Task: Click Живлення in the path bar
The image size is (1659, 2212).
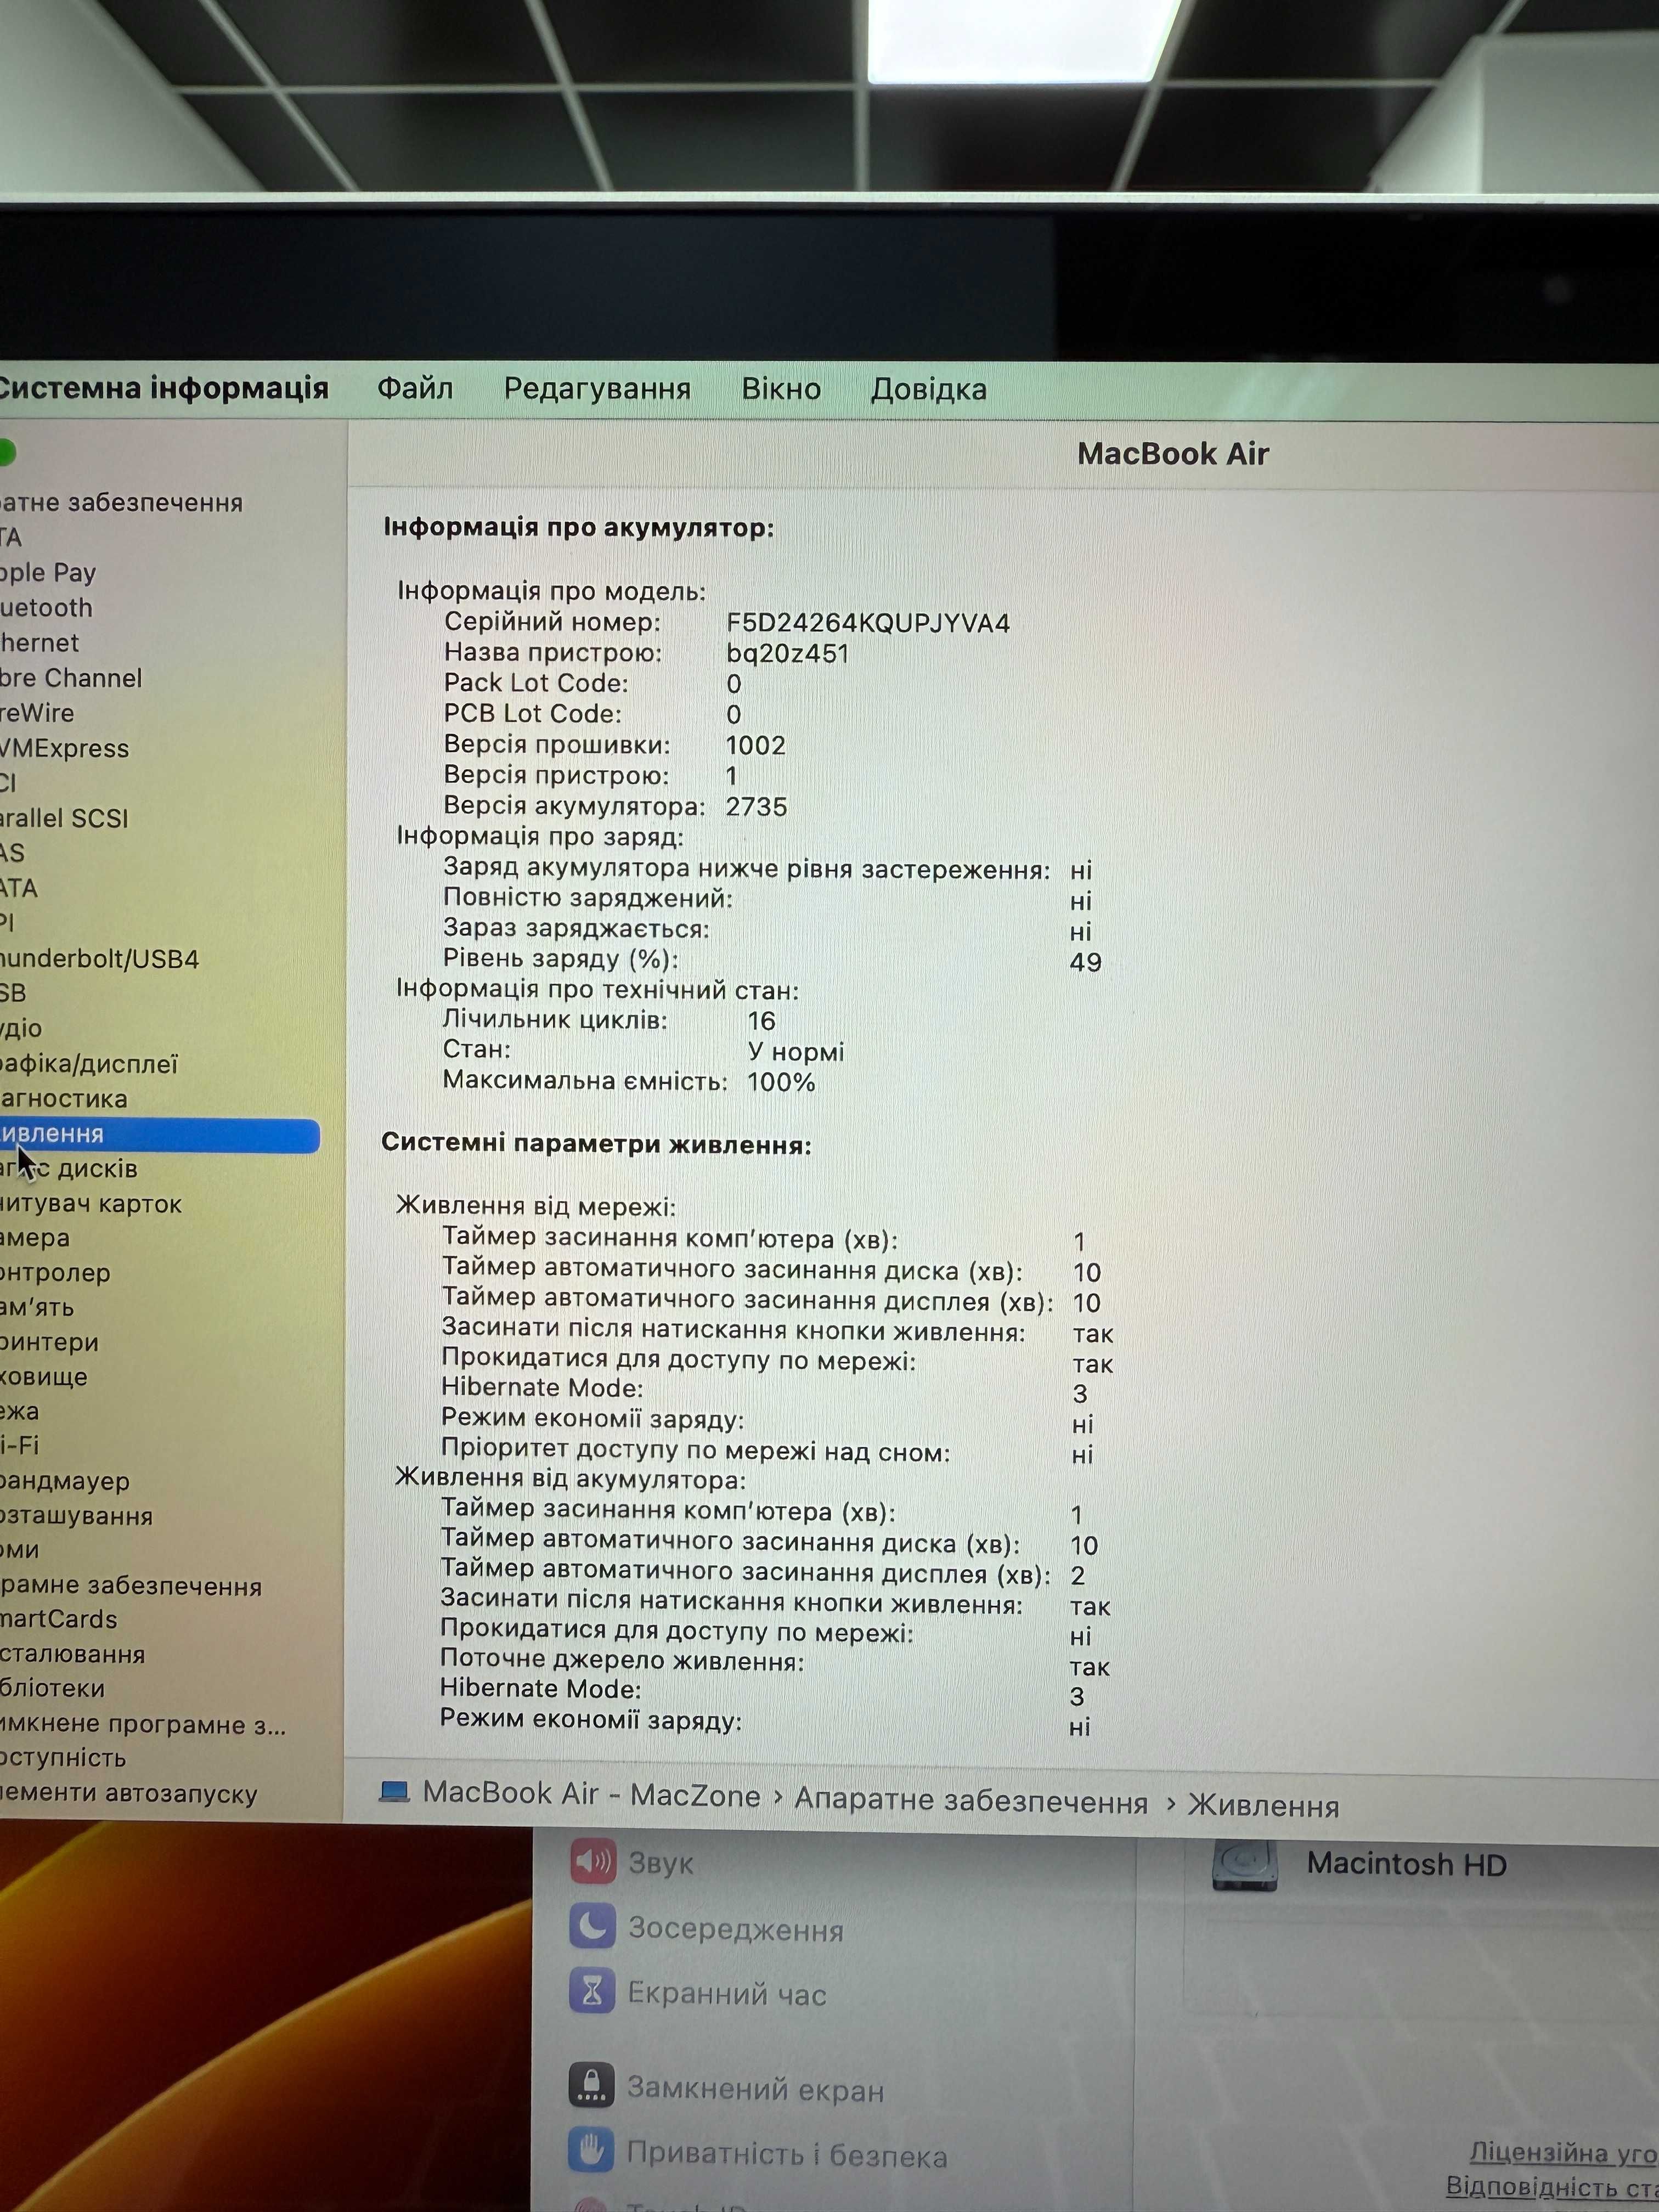Action: pyautogui.click(x=1263, y=1805)
